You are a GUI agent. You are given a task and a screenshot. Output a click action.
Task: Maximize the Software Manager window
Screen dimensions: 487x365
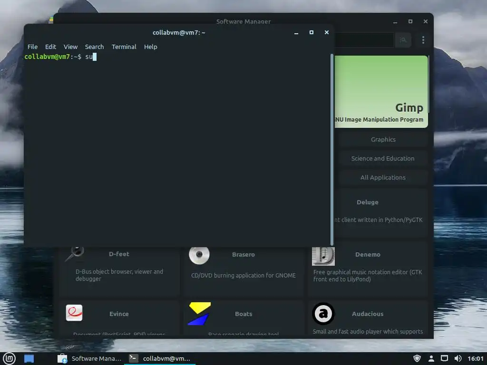click(x=410, y=21)
